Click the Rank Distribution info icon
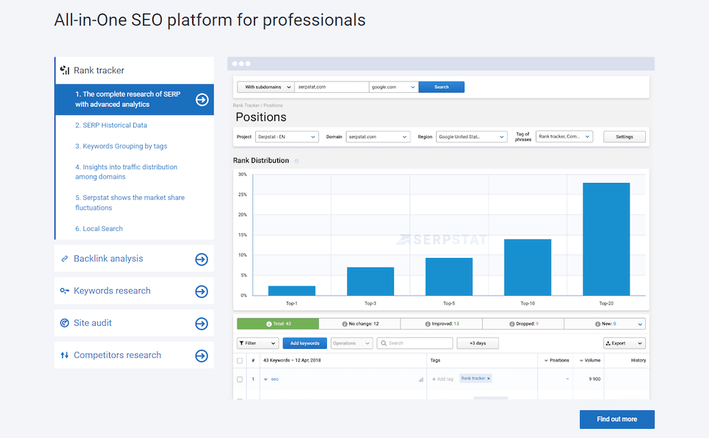Viewport: 709px width, 438px height. [296, 161]
